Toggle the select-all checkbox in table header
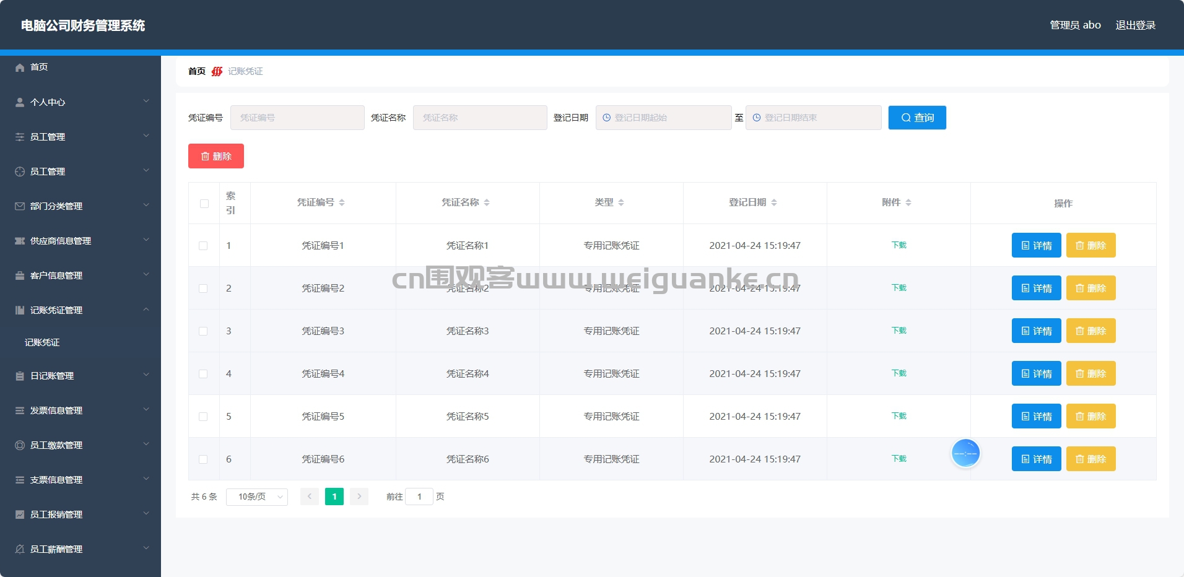The height and width of the screenshot is (577, 1184). click(204, 204)
